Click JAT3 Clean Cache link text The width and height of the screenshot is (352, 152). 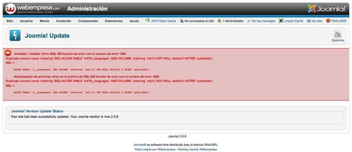point(164,21)
